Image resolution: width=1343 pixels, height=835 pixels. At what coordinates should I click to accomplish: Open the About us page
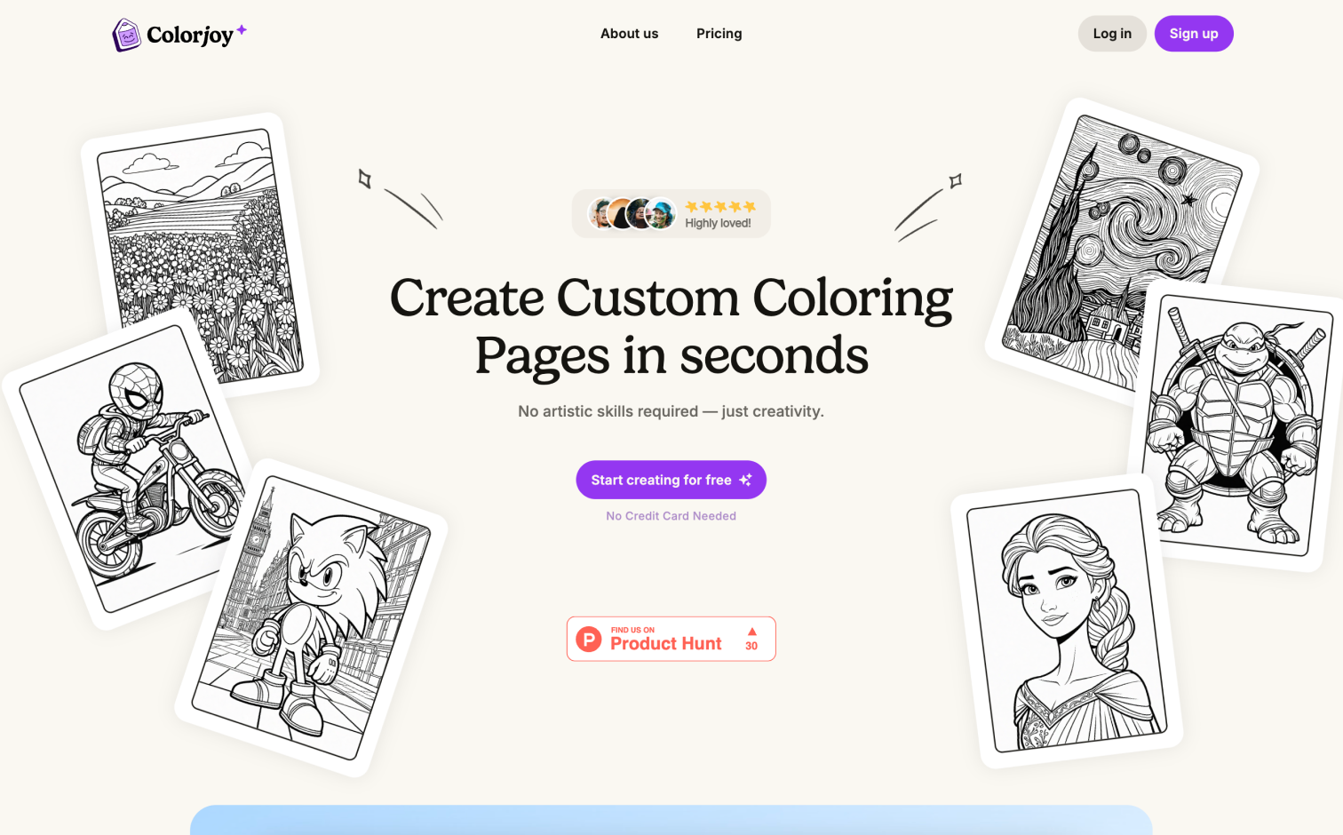(629, 34)
